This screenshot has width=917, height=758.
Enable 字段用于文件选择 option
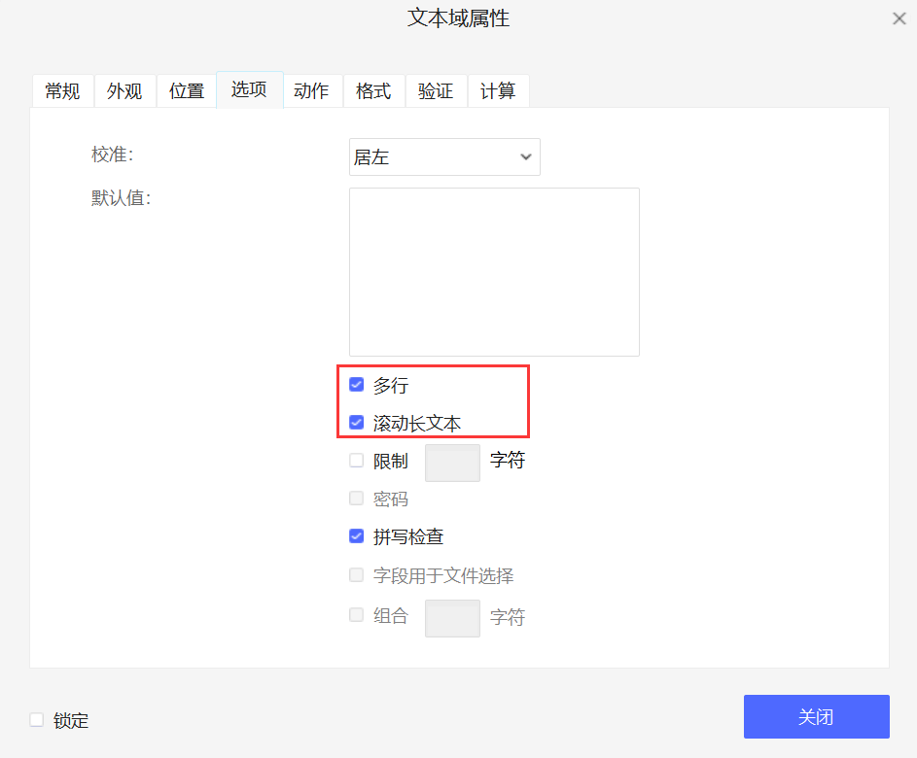tap(356, 574)
